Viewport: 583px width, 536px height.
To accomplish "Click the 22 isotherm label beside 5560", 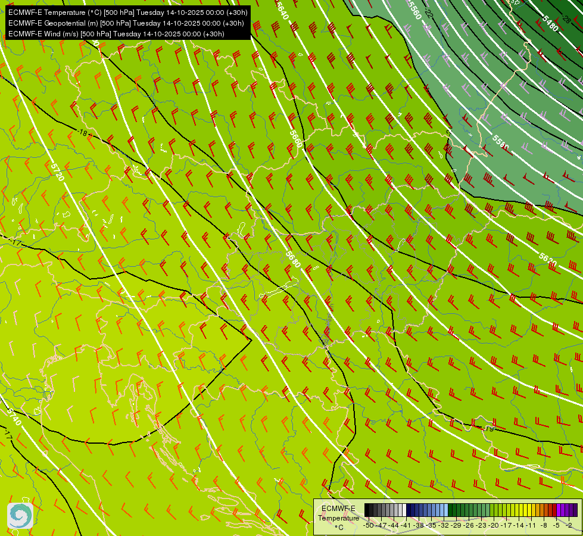I will pos(429,14).
